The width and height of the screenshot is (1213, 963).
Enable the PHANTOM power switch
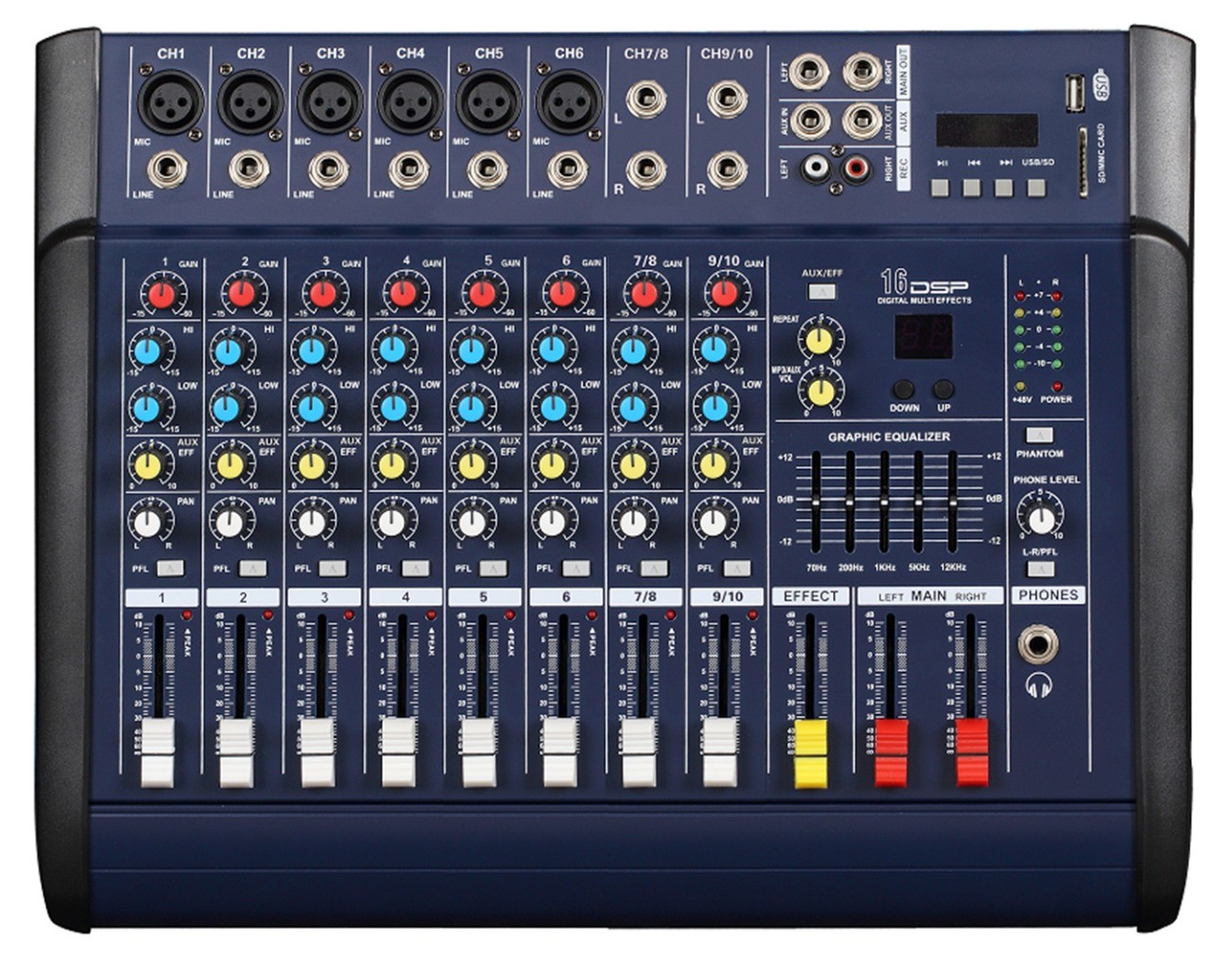[x=1040, y=436]
